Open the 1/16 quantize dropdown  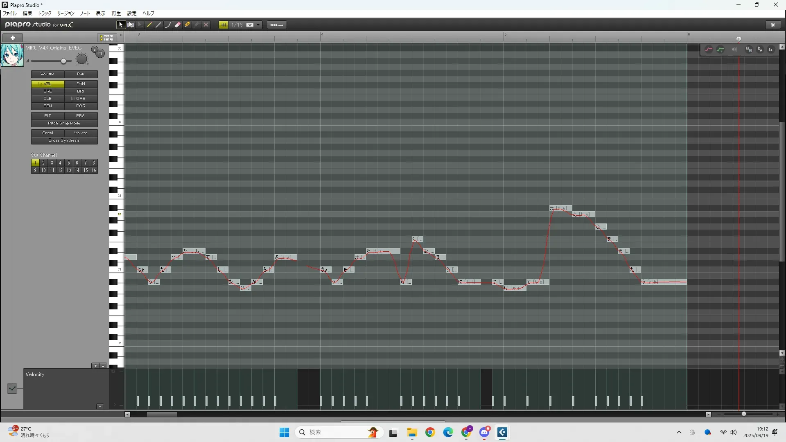point(258,25)
